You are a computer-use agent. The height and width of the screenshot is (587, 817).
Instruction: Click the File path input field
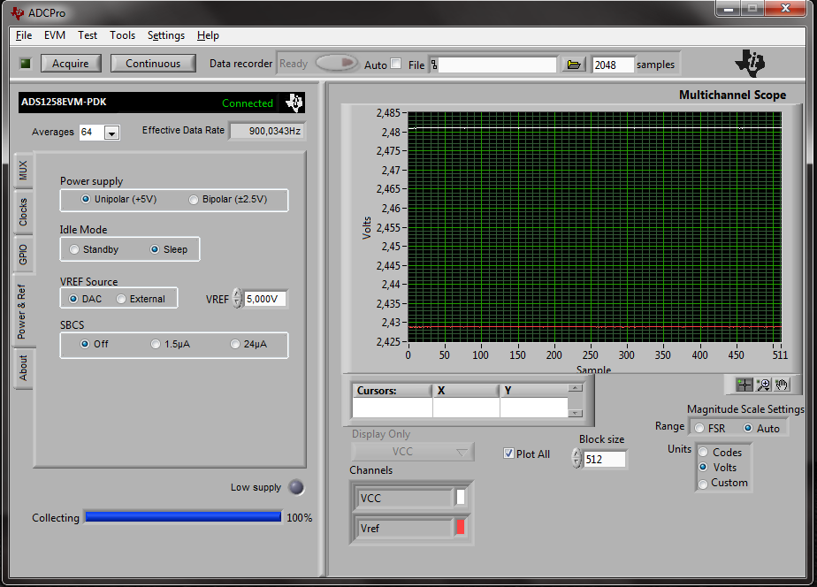498,65
